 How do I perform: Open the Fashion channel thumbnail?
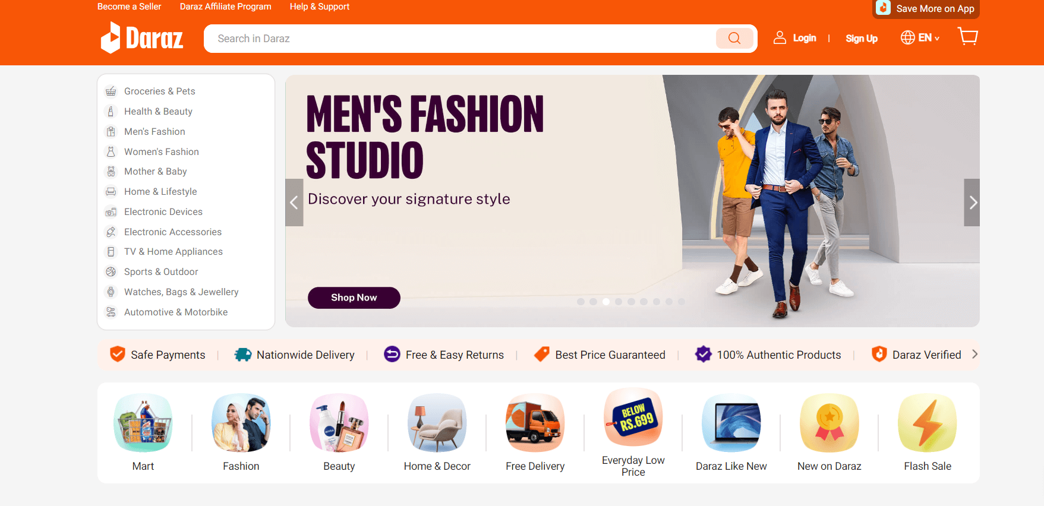pos(241,423)
